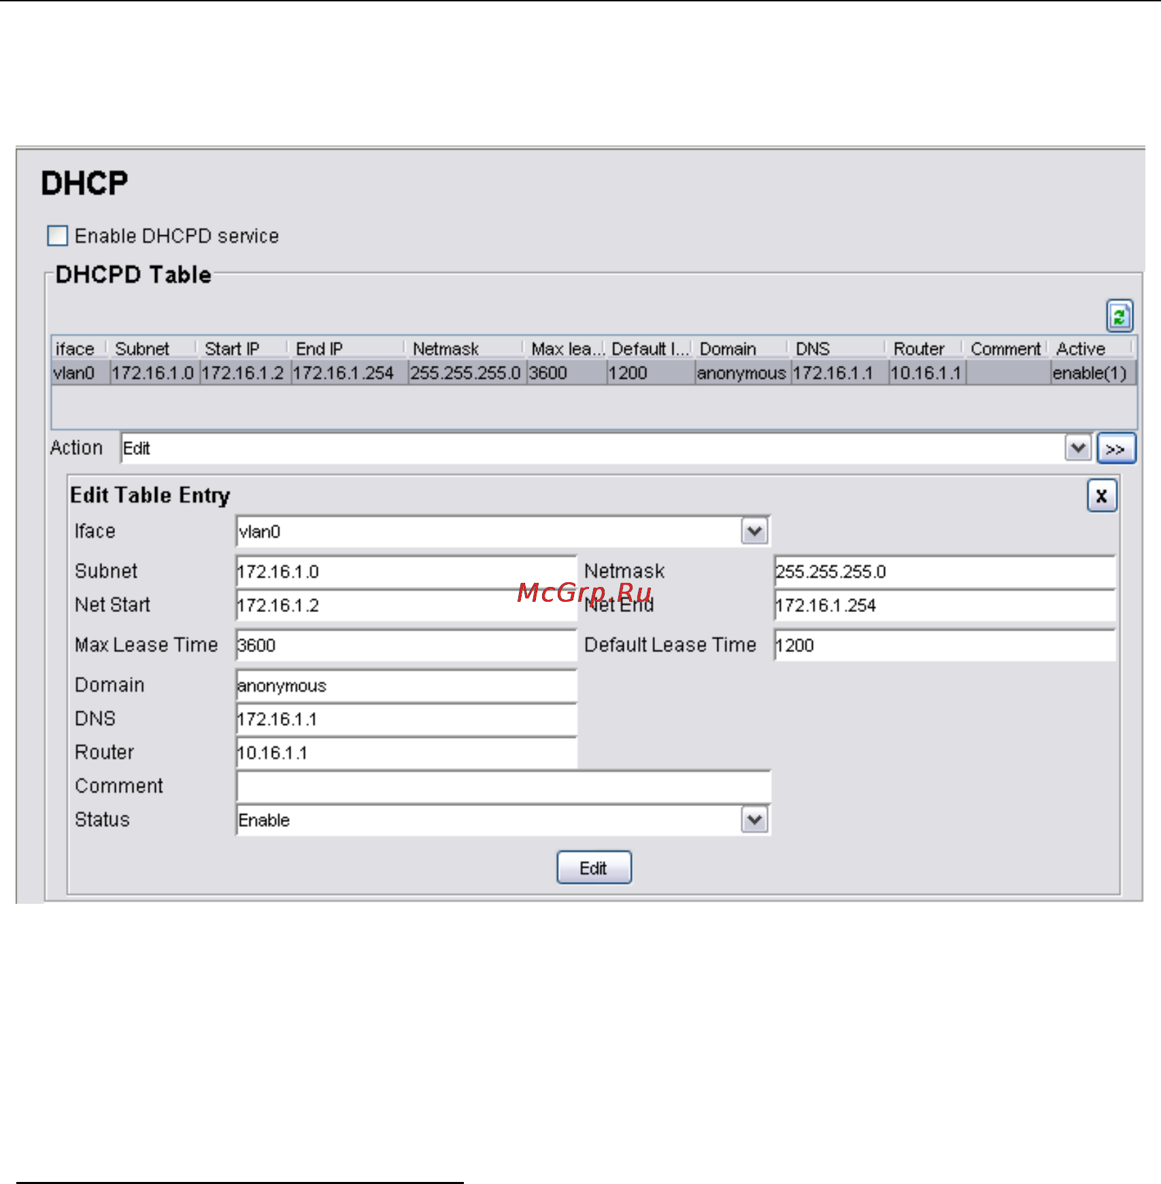The height and width of the screenshot is (1184, 1161).
Task: Click the Router column header
Action: [926, 349]
